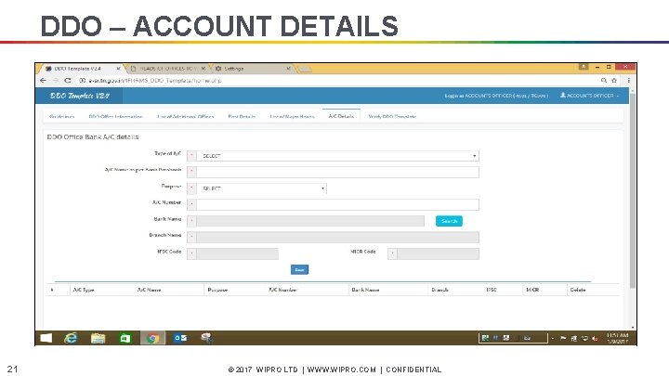Open a new browser tab
669x376 pixels.
(305, 69)
